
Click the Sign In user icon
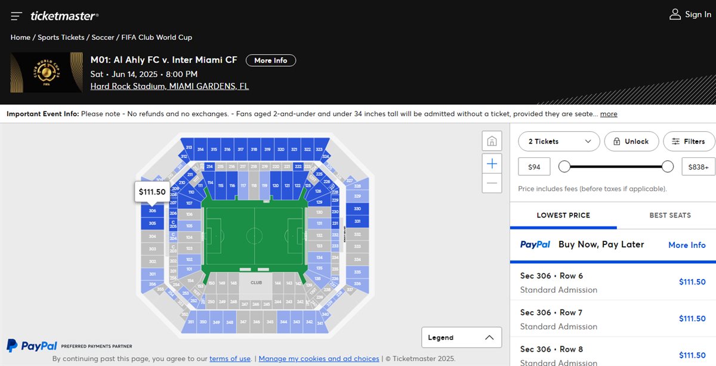tap(675, 14)
